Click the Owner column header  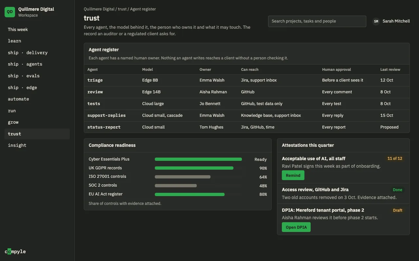205,69
